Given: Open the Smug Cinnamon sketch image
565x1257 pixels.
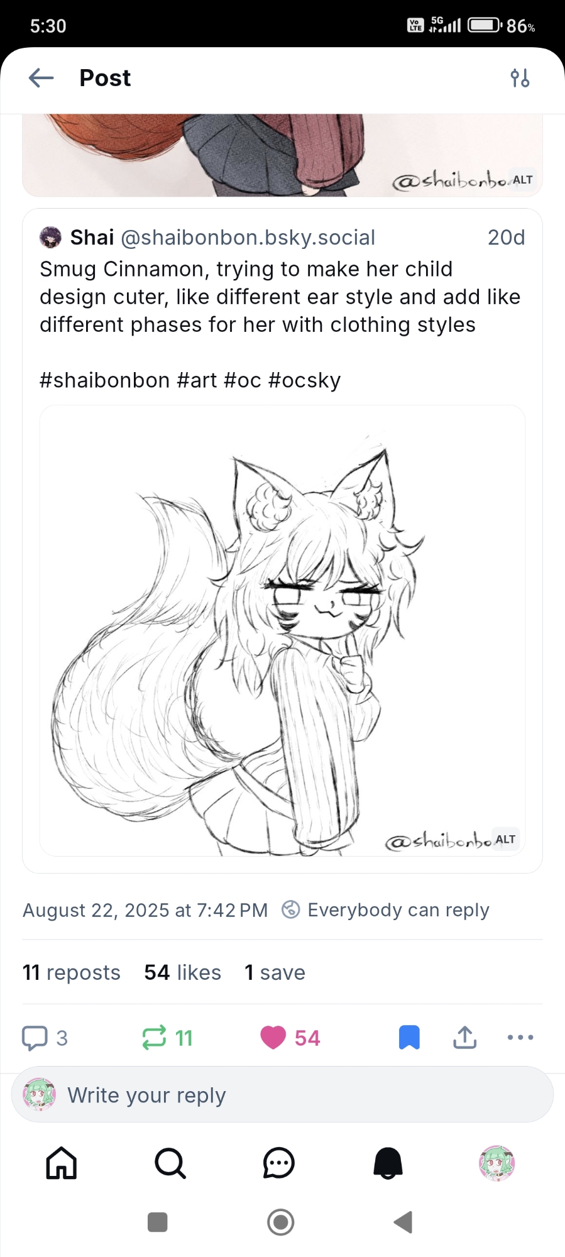Looking at the screenshot, I should point(282,630).
